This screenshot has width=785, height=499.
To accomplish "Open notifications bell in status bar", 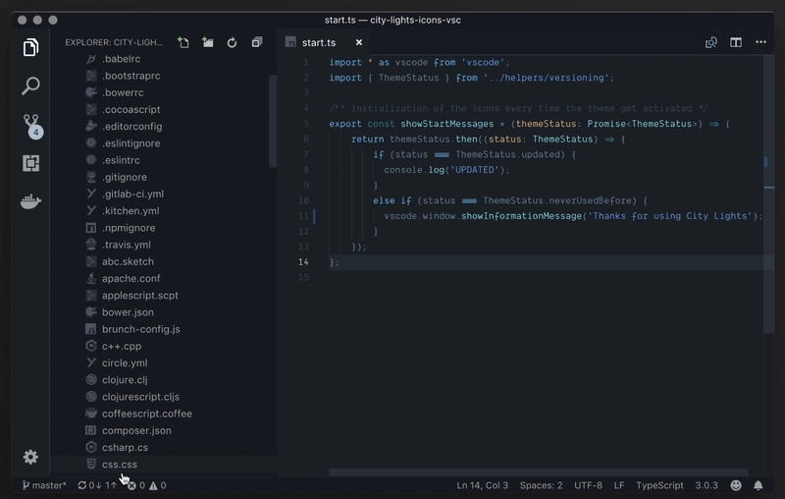I will [x=759, y=485].
